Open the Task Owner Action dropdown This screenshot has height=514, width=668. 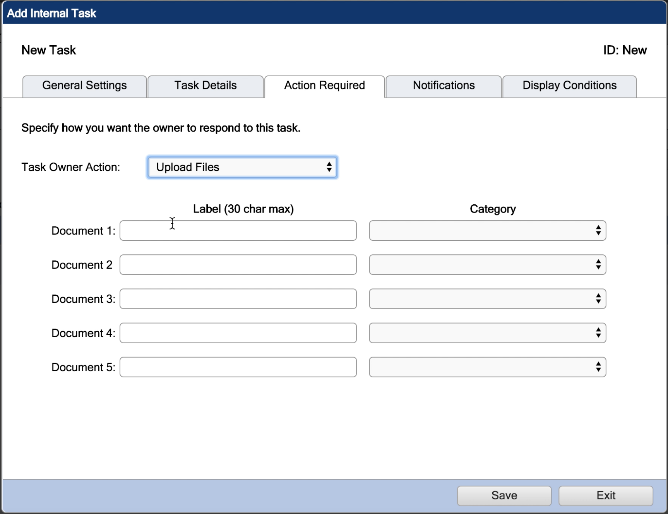click(242, 167)
